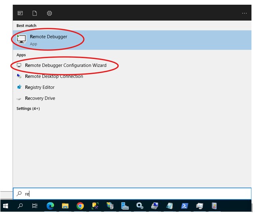Click the Windows Start button

(x=6, y=206)
